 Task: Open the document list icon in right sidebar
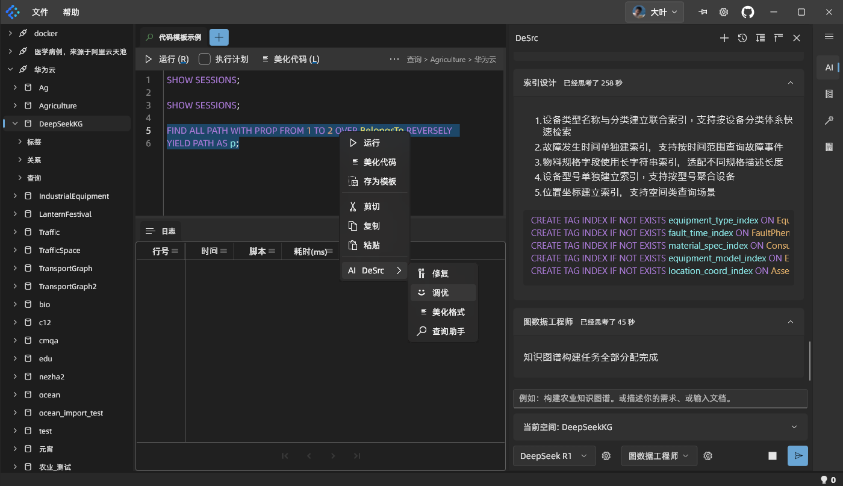[829, 94]
